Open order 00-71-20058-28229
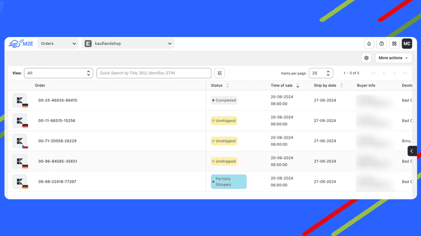Viewport: 421px width, 236px height. tap(57, 141)
